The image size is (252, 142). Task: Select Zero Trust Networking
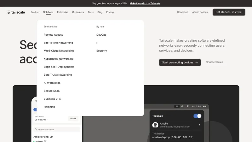click(x=58, y=75)
